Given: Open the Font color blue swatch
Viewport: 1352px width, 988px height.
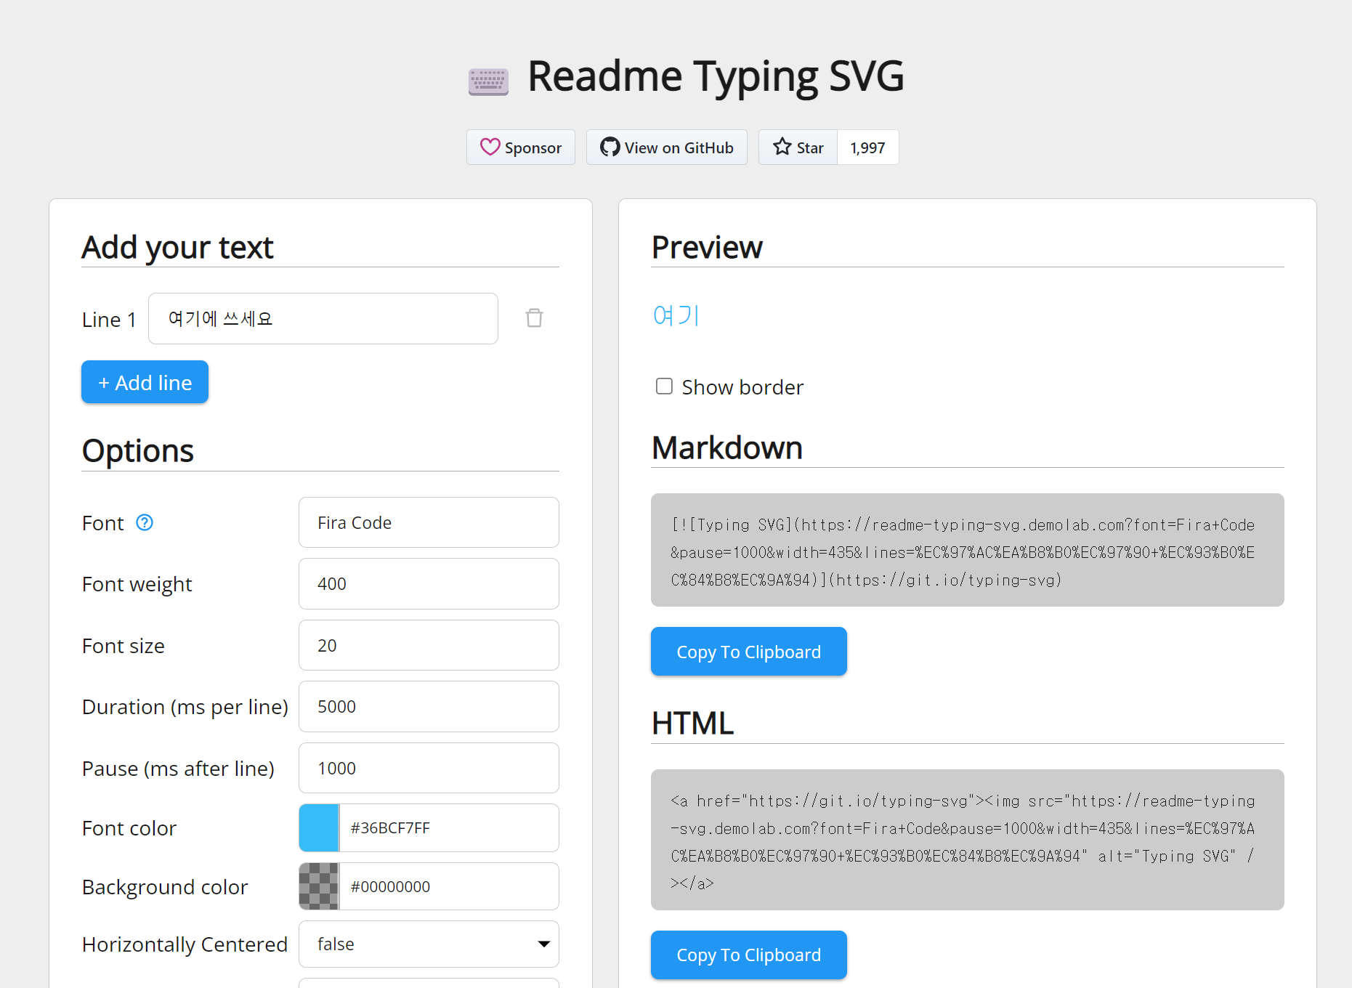Looking at the screenshot, I should click(x=319, y=827).
